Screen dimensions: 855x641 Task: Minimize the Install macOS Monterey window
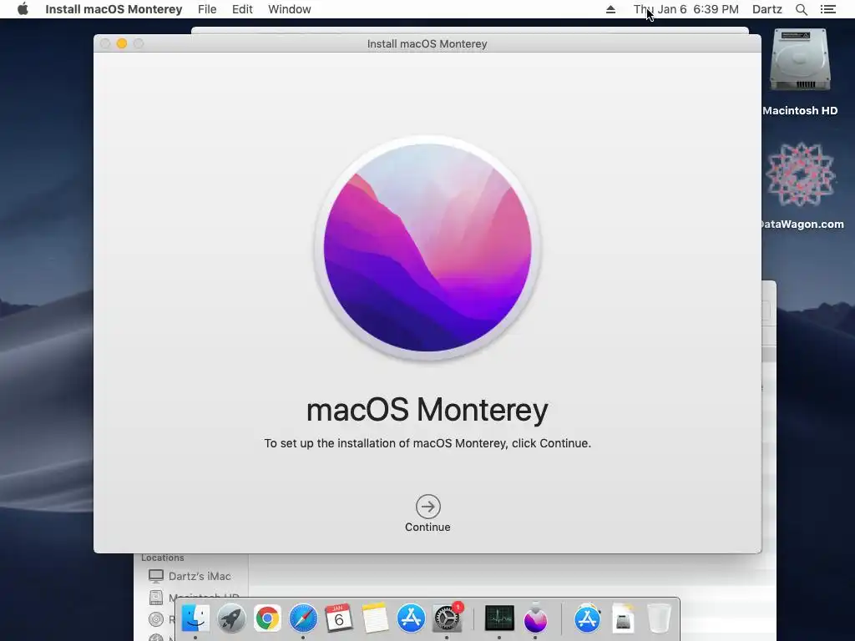[x=122, y=43]
